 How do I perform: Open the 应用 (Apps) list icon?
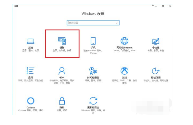tap(31, 71)
